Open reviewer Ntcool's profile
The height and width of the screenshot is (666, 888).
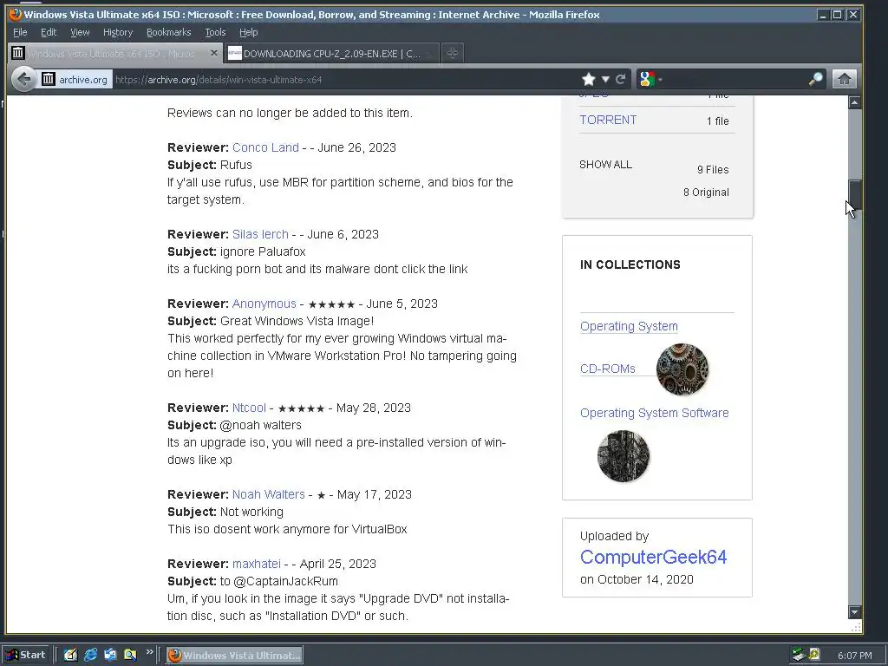pyautogui.click(x=249, y=408)
